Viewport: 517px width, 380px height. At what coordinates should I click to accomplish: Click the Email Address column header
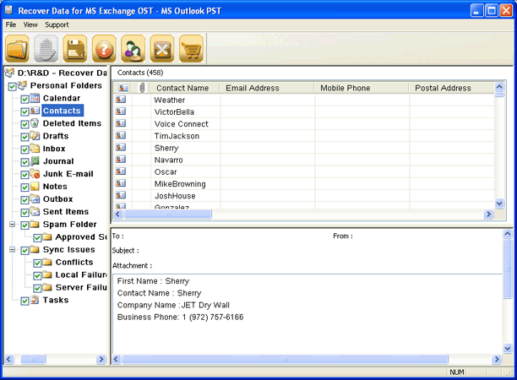click(x=253, y=88)
